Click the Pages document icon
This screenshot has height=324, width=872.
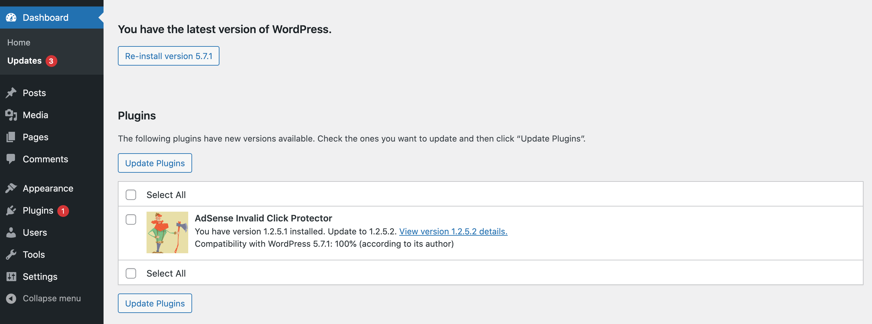pyautogui.click(x=11, y=137)
